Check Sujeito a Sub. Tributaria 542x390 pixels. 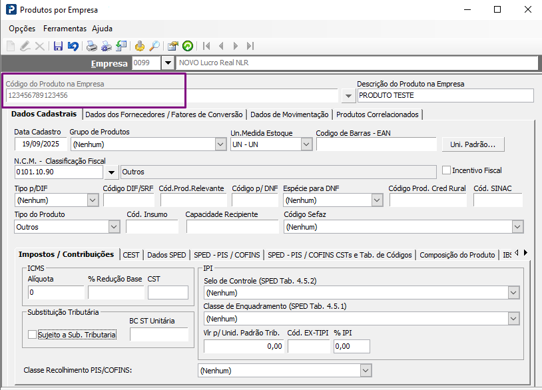[32, 335]
